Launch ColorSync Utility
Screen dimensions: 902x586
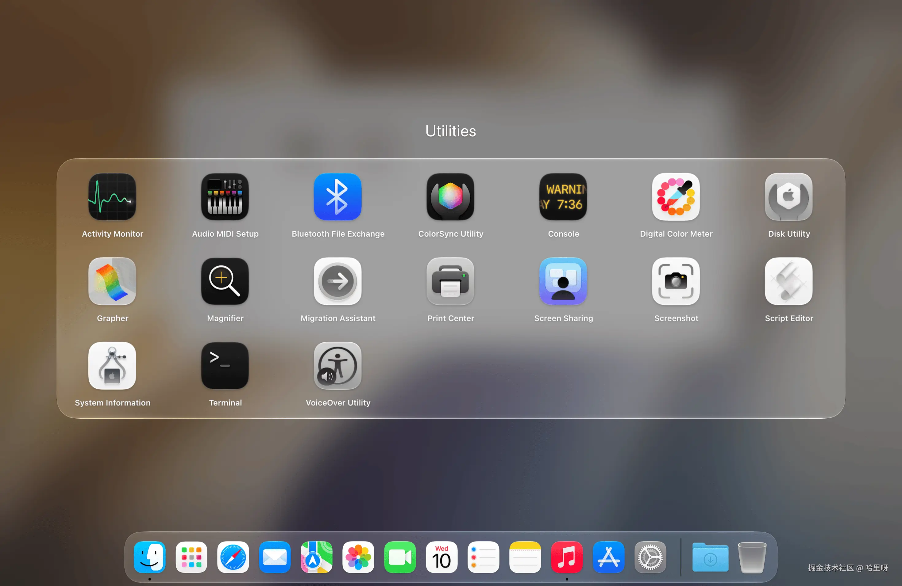451,196
